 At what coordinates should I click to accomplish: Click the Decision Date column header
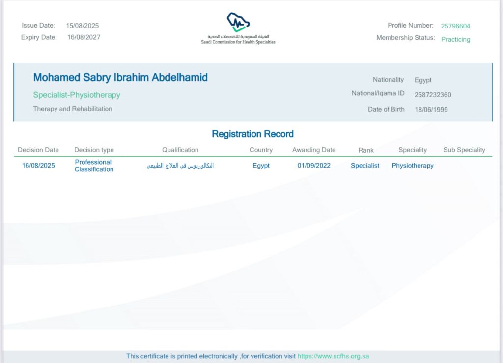coord(38,150)
